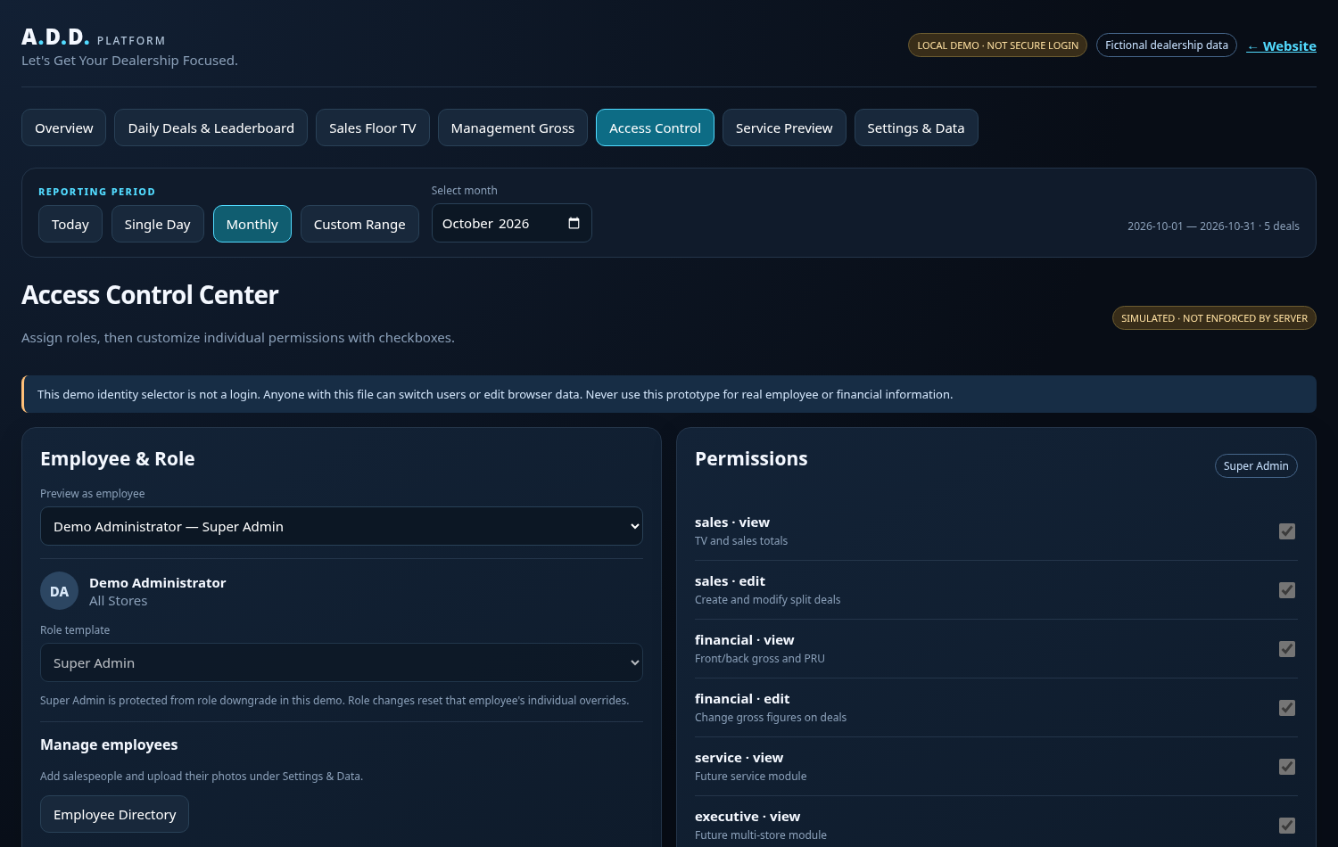Click the demo identity selector warning banner
This screenshot has width=1338, height=847.
tap(669, 394)
